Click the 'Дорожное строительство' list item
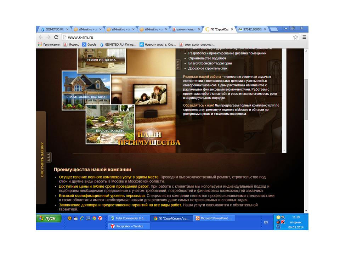340x255 pixels. 208,68
